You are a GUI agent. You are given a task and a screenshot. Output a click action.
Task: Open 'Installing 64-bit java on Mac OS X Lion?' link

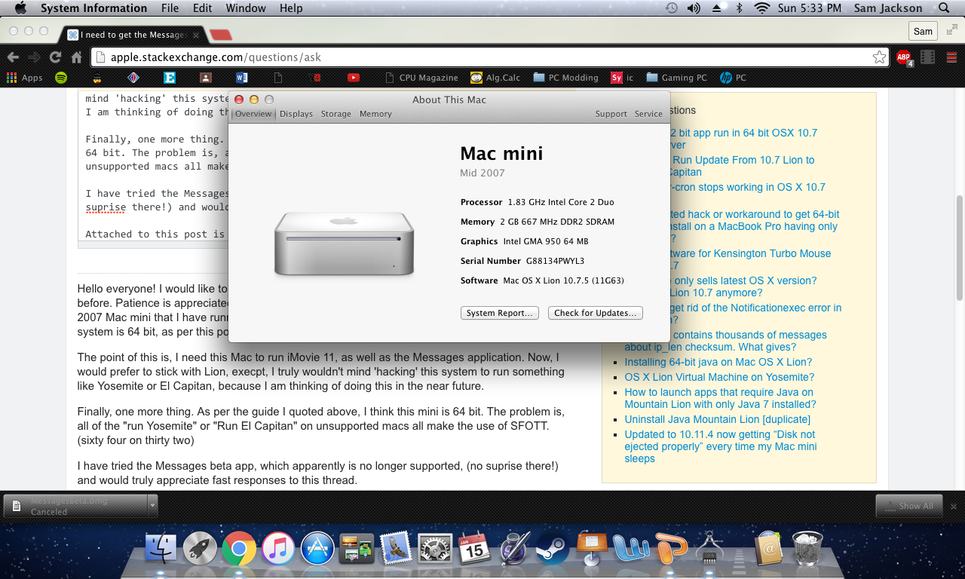pyautogui.click(x=718, y=362)
